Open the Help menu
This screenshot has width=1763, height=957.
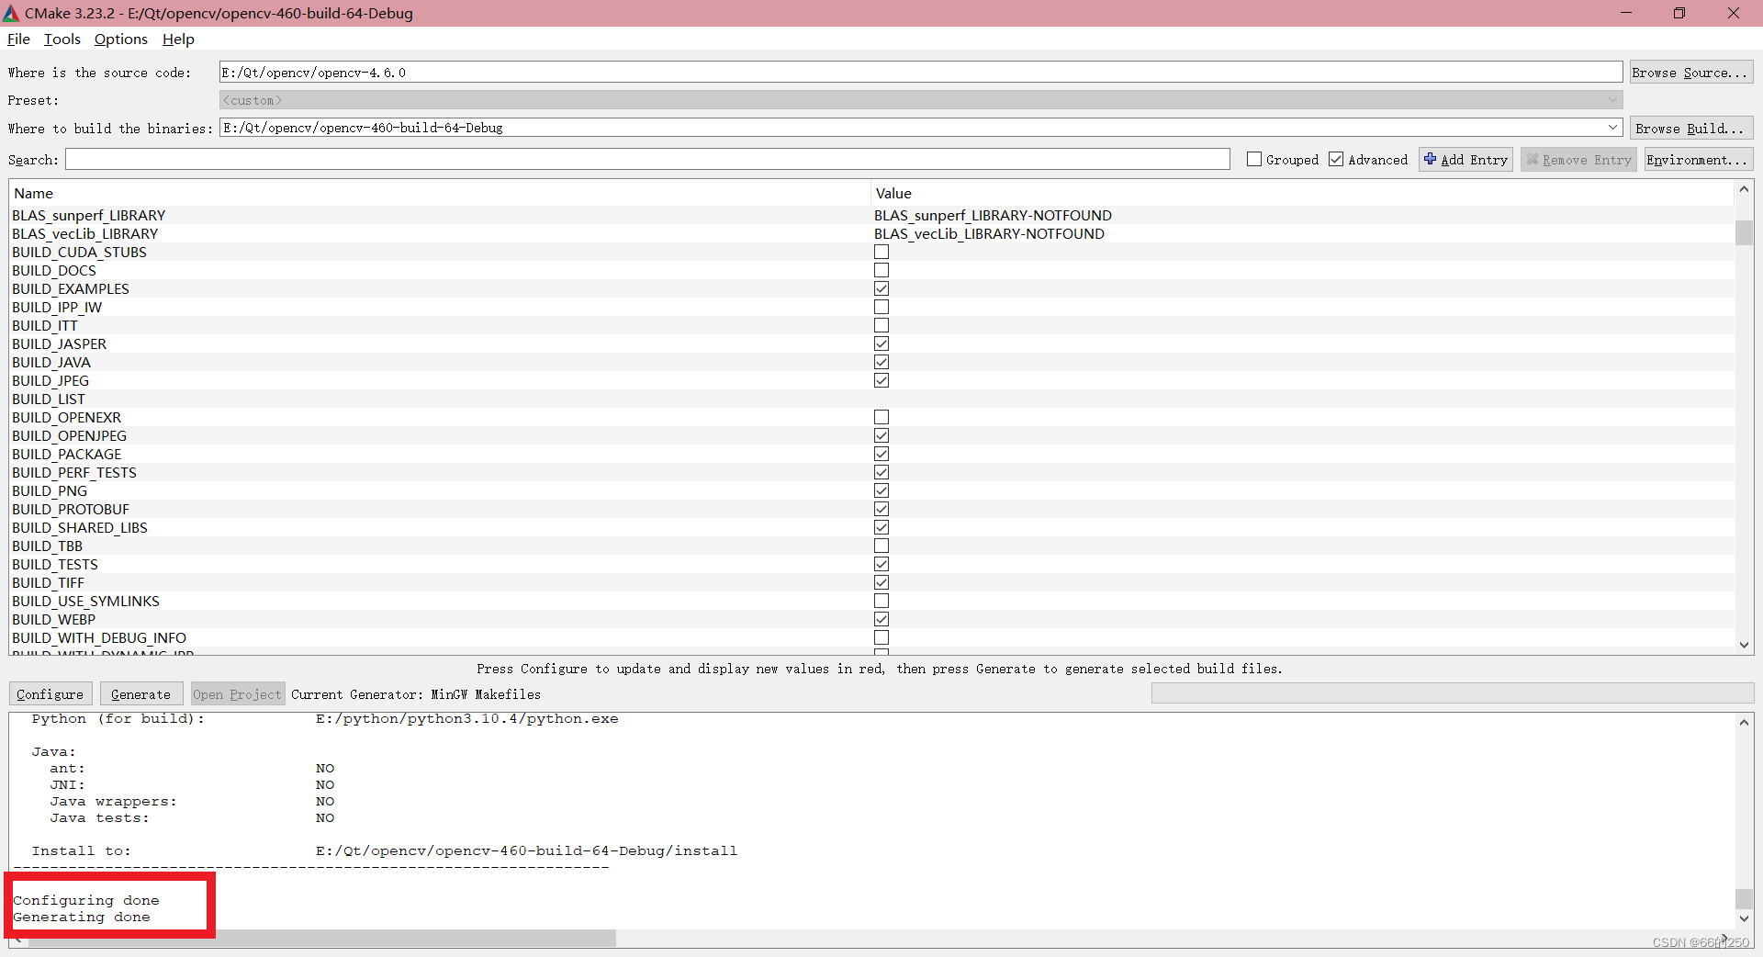tap(178, 39)
